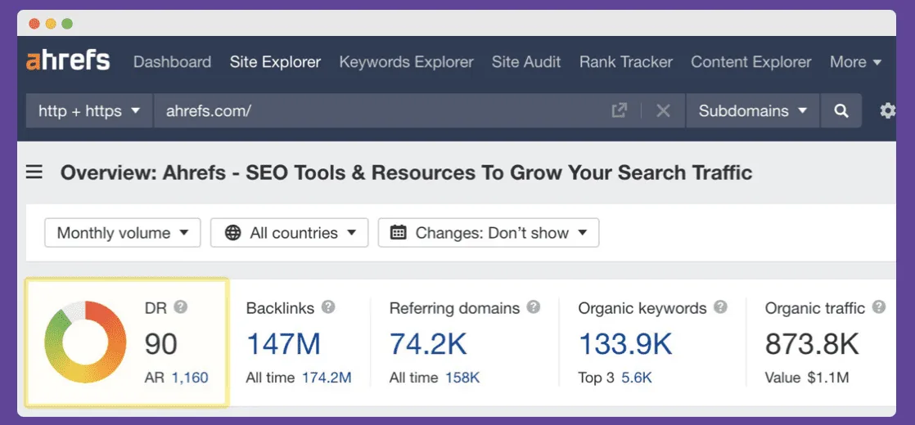The height and width of the screenshot is (425, 915).
Task: Click the help icon next to Referring domains
Action: coord(534,306)
